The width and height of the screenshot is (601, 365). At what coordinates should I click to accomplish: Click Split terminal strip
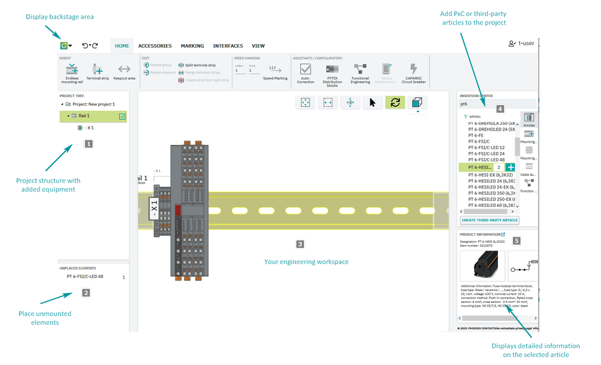(197, 65)
